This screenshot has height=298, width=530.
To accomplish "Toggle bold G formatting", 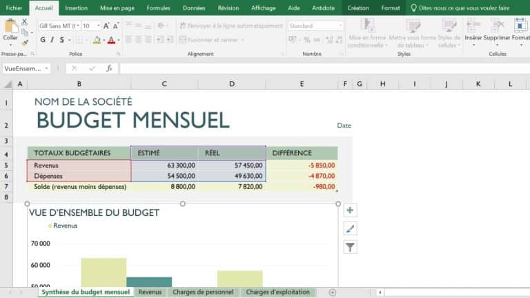I will (x=43, y=40).
